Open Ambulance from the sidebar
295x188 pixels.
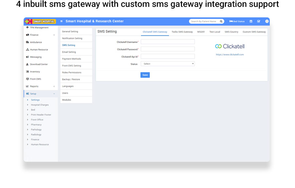(36, 42)
